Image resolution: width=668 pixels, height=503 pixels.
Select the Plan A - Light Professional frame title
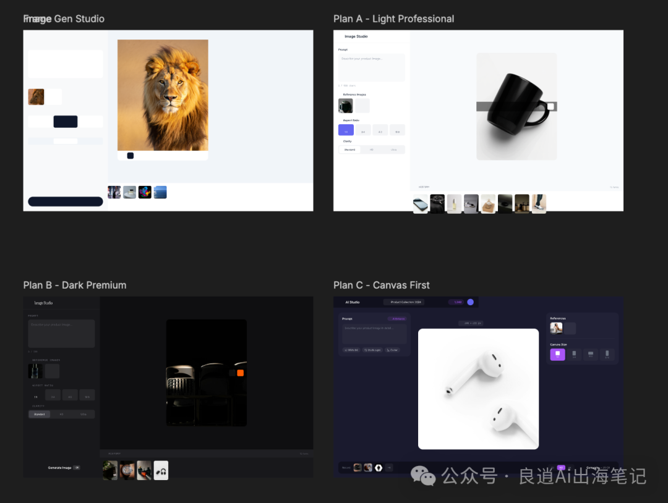[393, 19]
